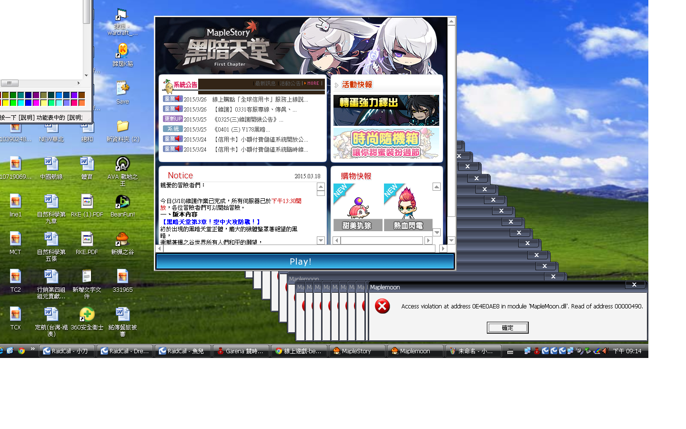Pick the orange color swatch in Paint
Screen dimensions: 686x429
81,102
